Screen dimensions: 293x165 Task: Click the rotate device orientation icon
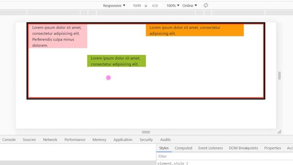point(206,5)
